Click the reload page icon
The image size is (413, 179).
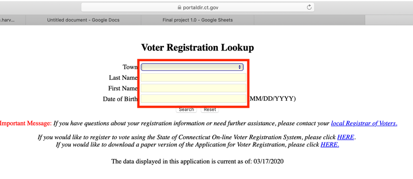click(x=309, y=7)
